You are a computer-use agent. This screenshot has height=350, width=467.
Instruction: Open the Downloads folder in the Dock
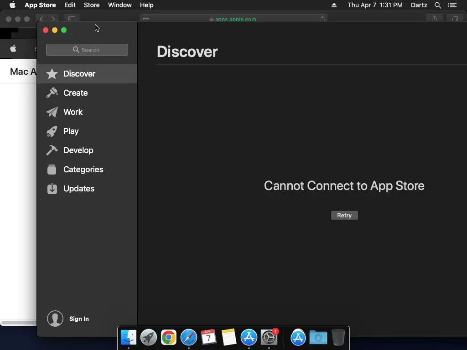318,338
